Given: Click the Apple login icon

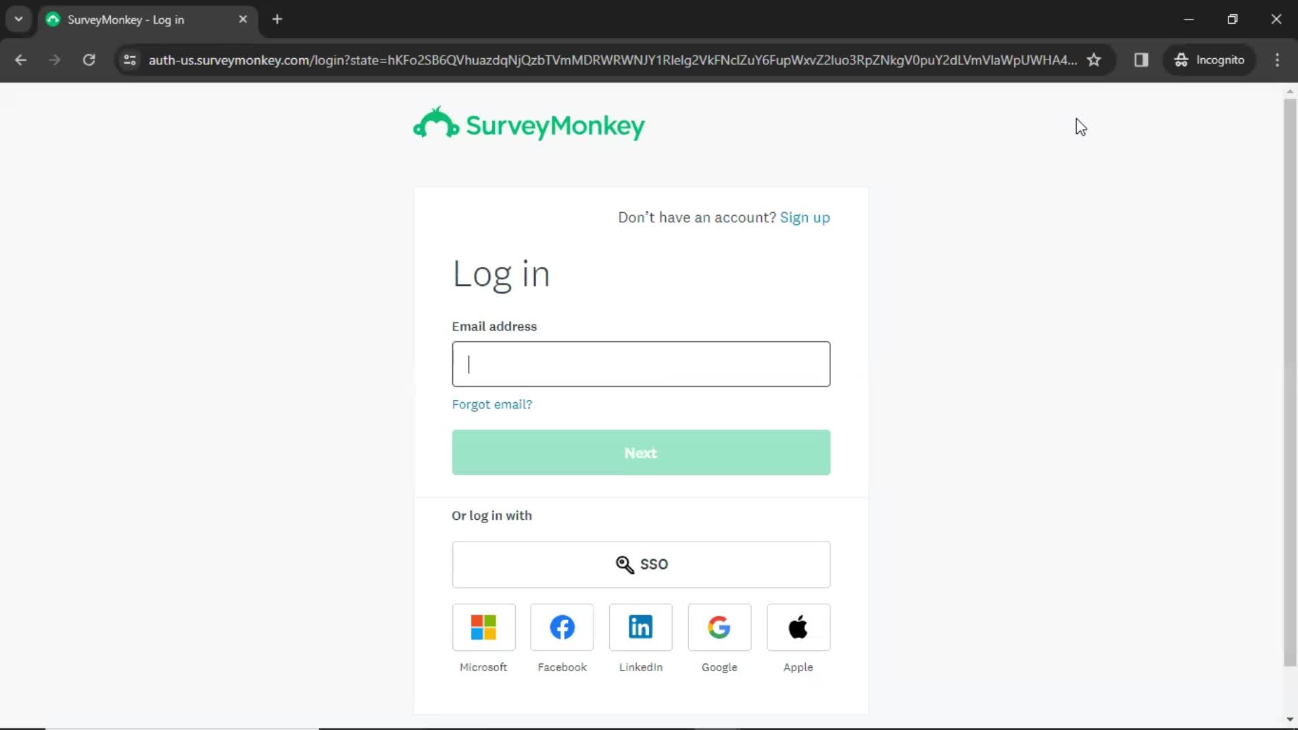Looking at the screenshot, I should [798, 627].
